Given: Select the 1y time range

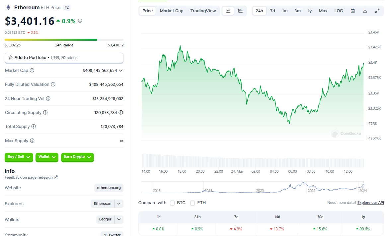Looking at the screenshot, I should tap(310, 11).
